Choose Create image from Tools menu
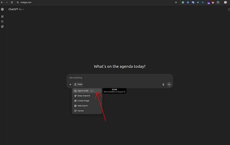230x145 pixels. 87,101
